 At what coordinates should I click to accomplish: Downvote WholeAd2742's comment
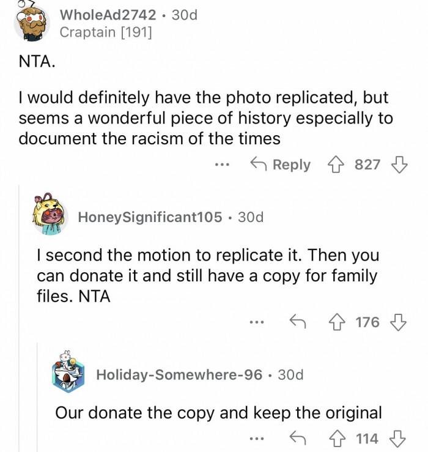tap(399, 165)
